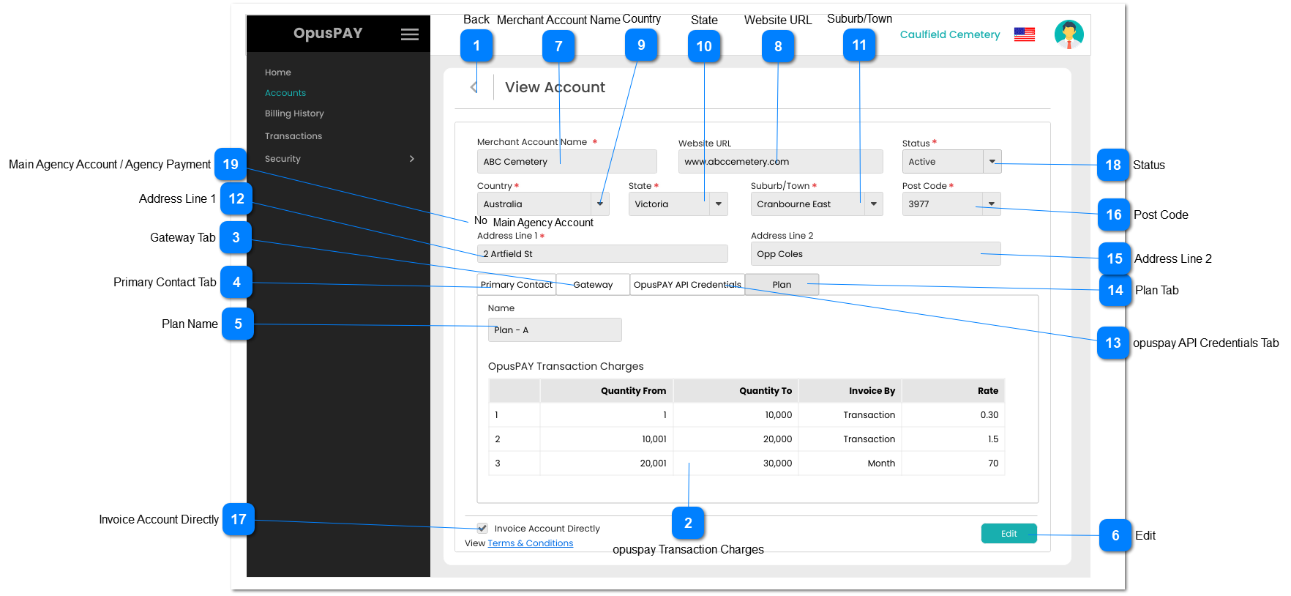Click the Edit button
Image resolution: width=1291 pixels, height=596 pixels.
coord(1009,534)
